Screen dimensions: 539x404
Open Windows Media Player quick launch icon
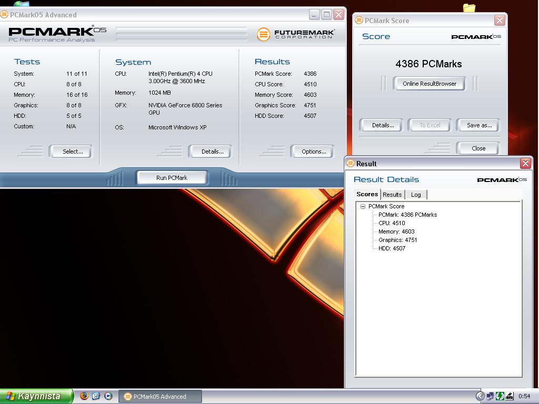108,396
